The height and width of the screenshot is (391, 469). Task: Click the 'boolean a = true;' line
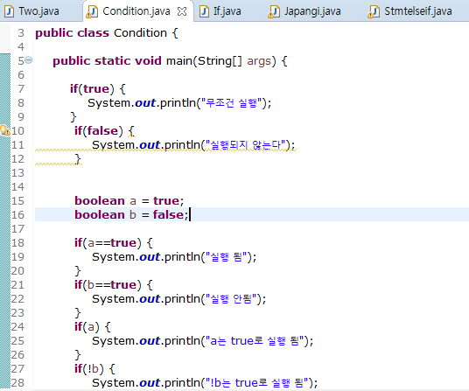coord(129,200)
